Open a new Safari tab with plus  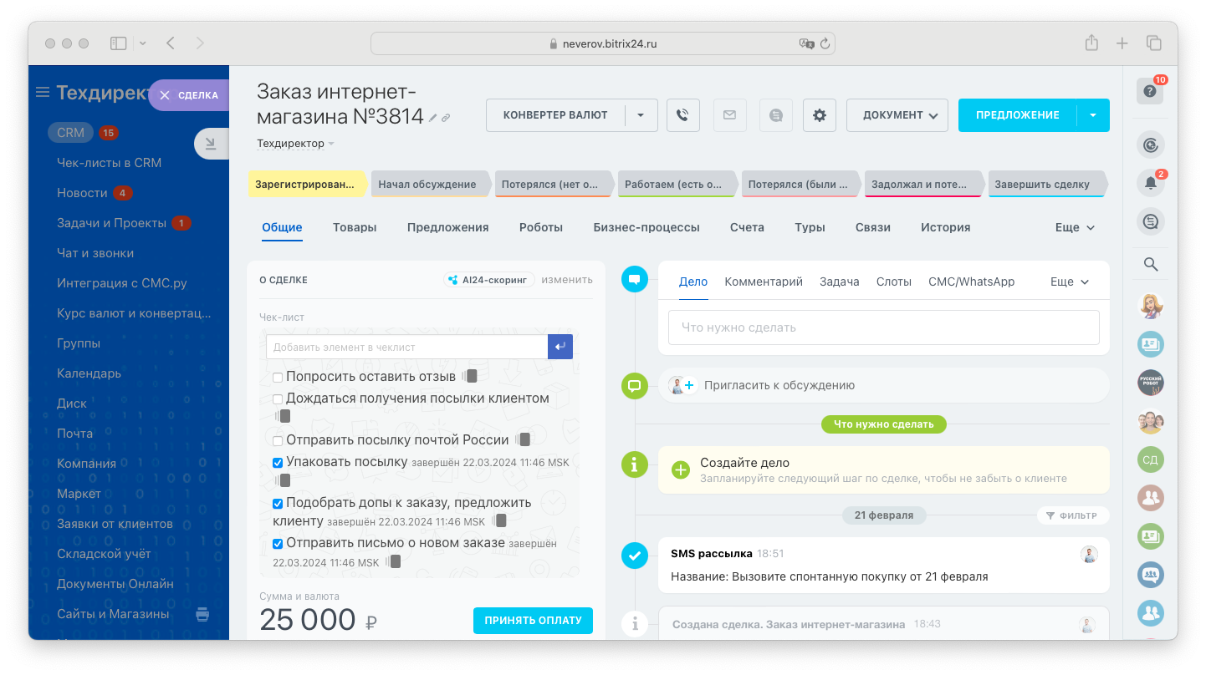[x=1122, y=43]
